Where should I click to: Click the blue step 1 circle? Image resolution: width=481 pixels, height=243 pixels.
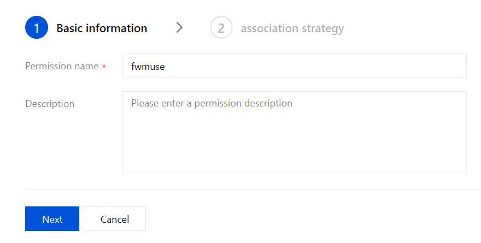37,28
